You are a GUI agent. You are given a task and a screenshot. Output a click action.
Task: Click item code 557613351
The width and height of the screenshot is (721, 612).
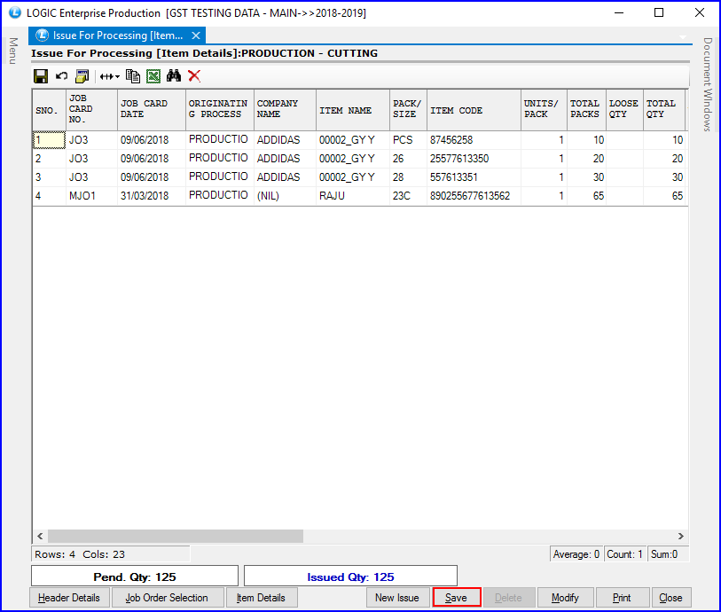tap(474, 177)
